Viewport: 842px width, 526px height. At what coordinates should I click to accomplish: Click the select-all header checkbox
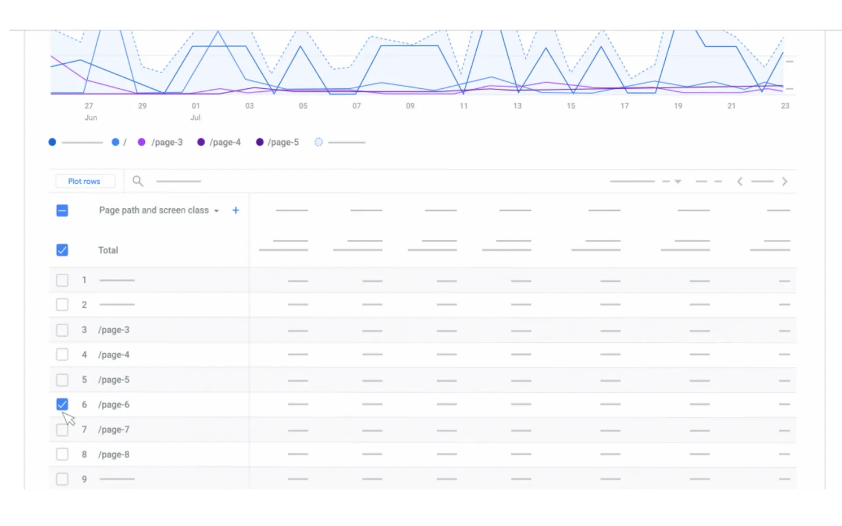coord(62,210)
